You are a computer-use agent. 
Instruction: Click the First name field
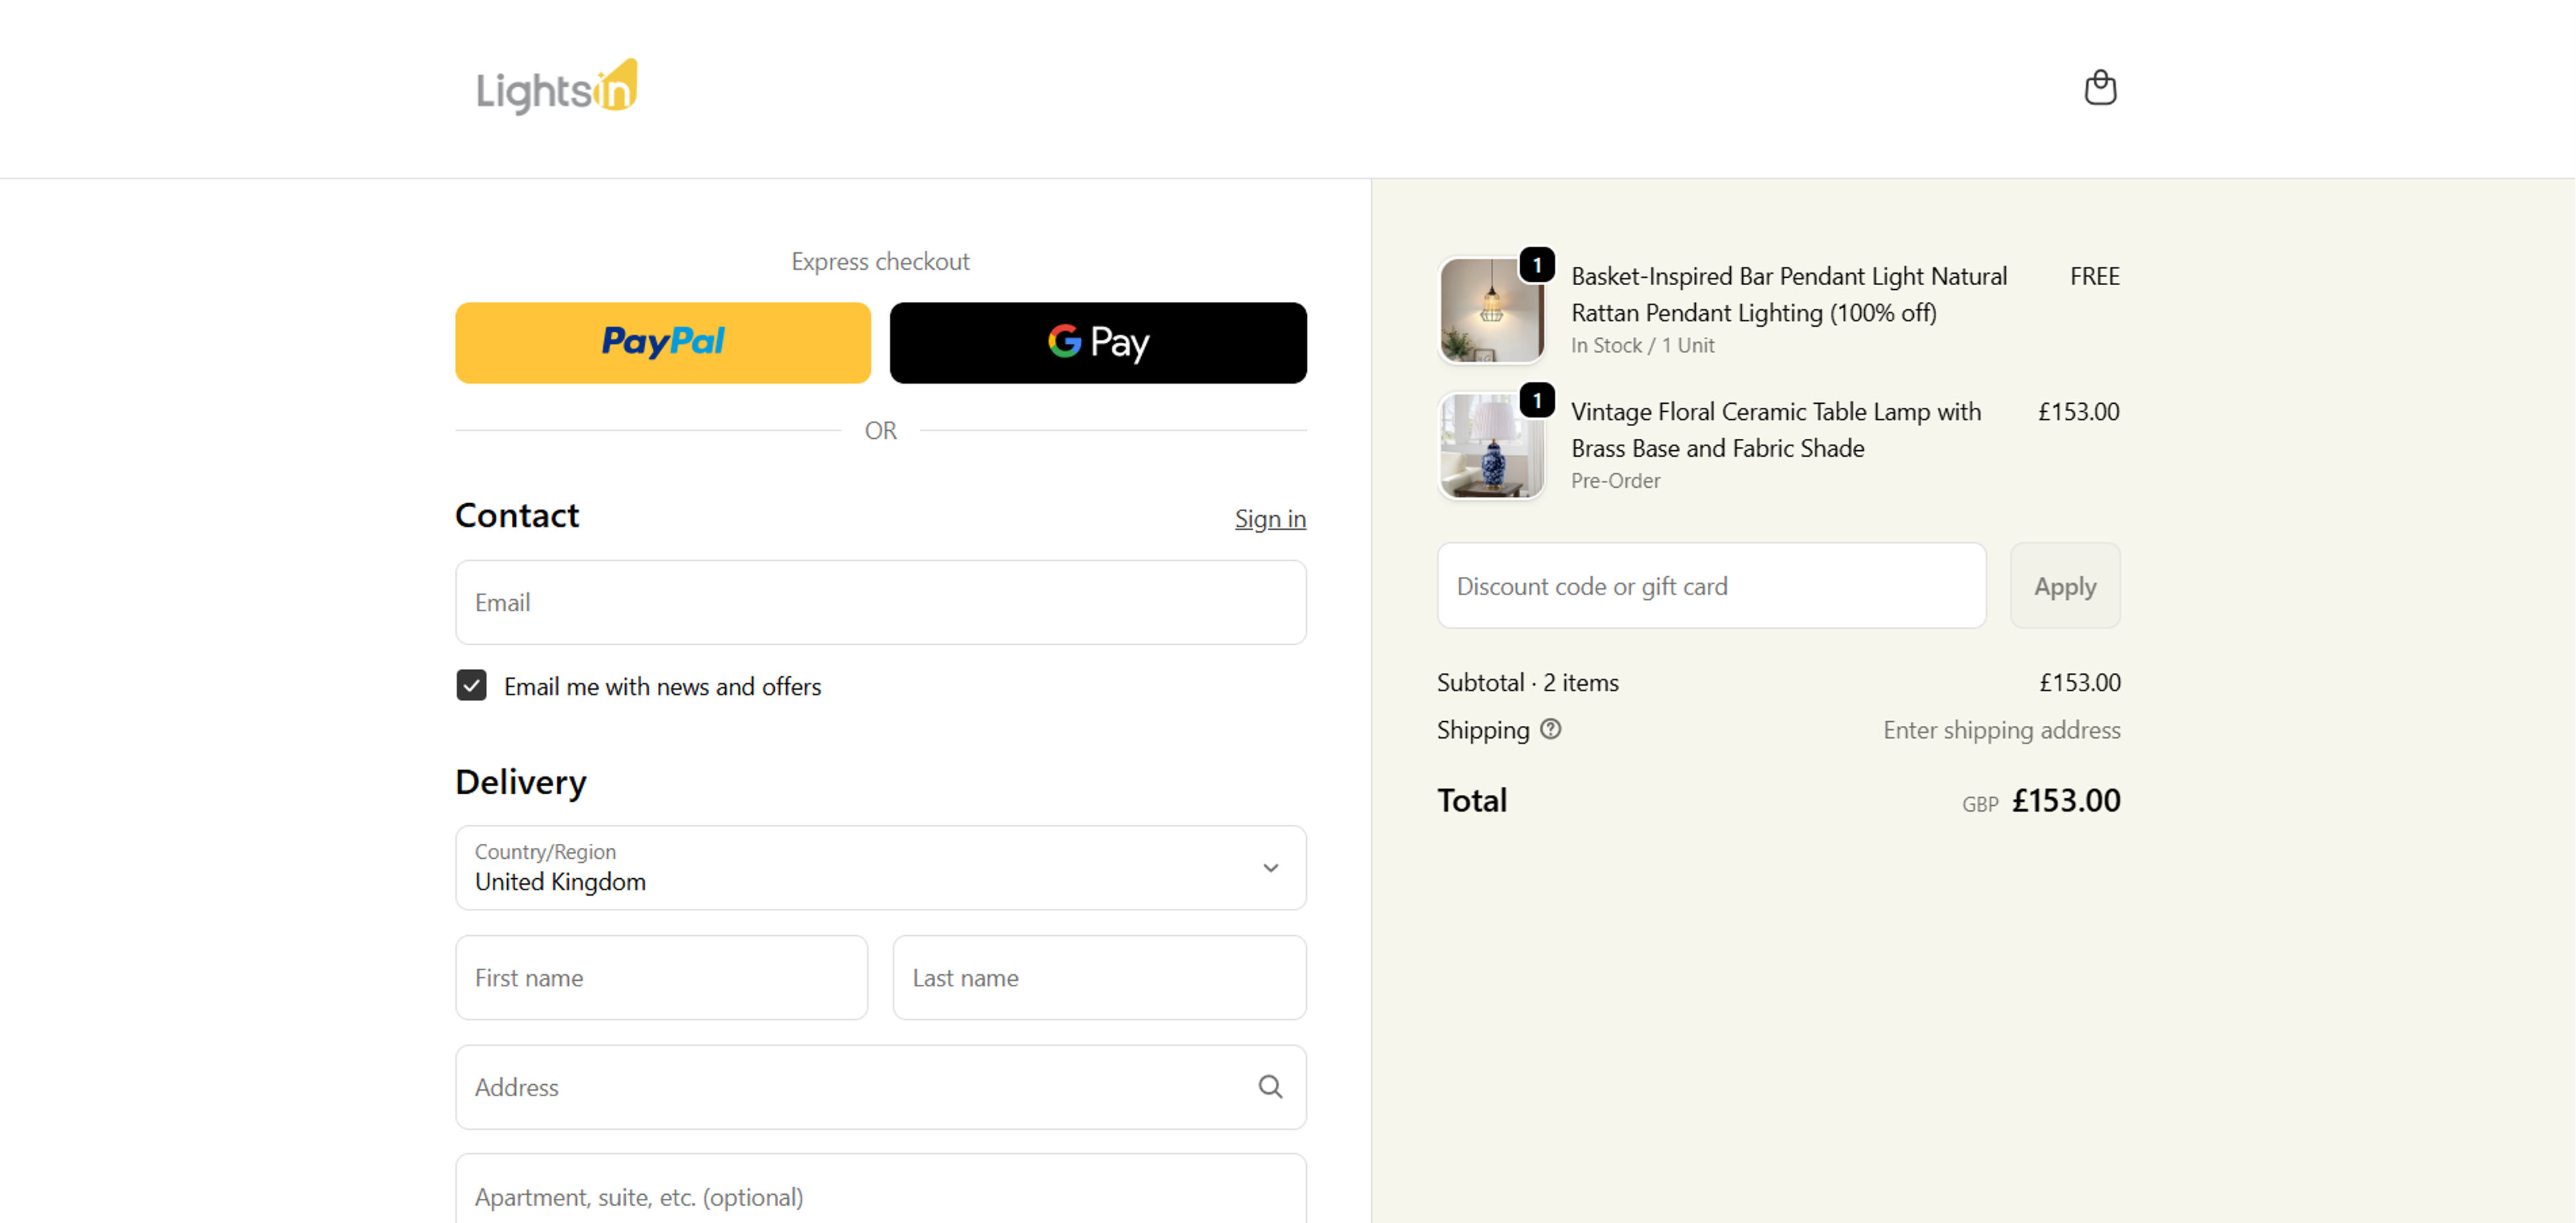tap(661, 977)
